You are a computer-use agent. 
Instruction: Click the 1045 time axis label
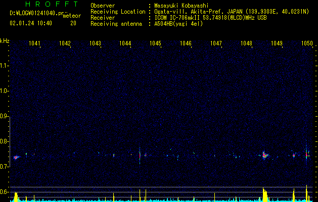[x=155, y=43]
